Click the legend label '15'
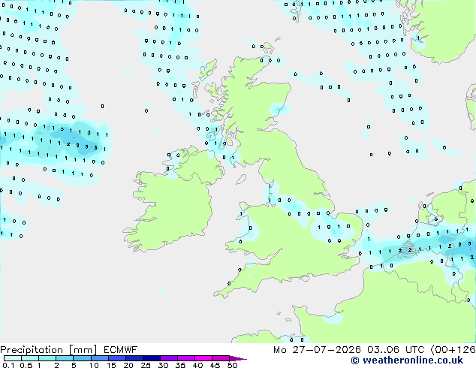Screen dimensions: 476x368 coord(111,365)
